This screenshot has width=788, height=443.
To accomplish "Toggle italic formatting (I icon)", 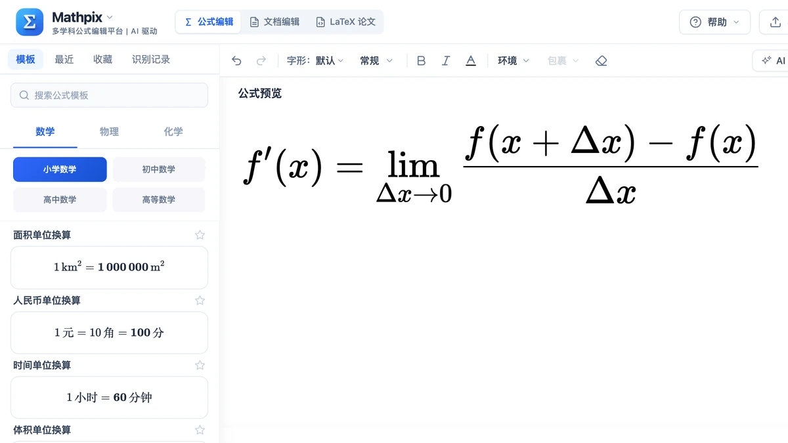I will click(446, 60).
